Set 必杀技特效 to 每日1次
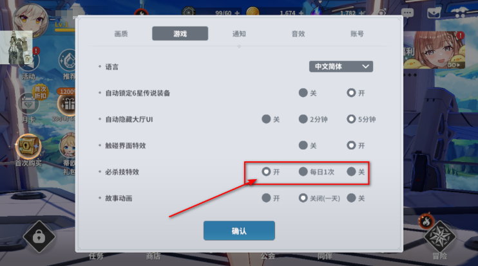This screenshot has width=478, height=266. 316,172
